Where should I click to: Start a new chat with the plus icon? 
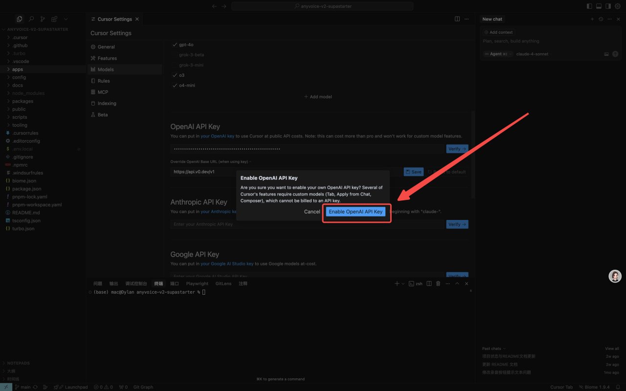tap(592, 19)
